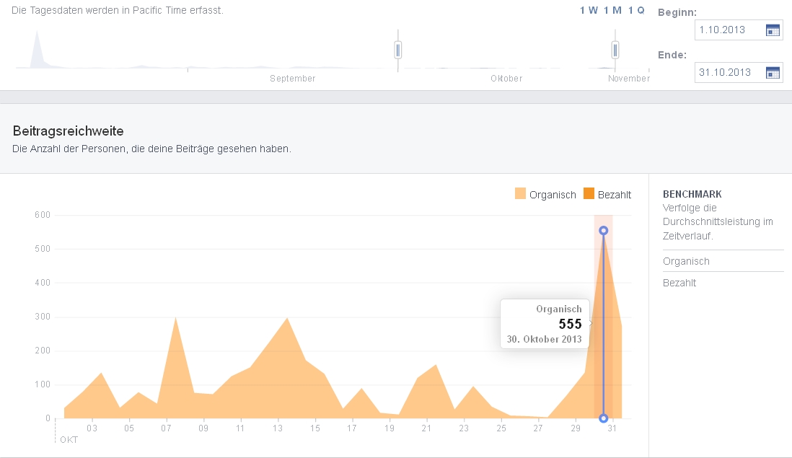Select the 1W time range
The image size is (792, 458).
(x=589, y=10)
